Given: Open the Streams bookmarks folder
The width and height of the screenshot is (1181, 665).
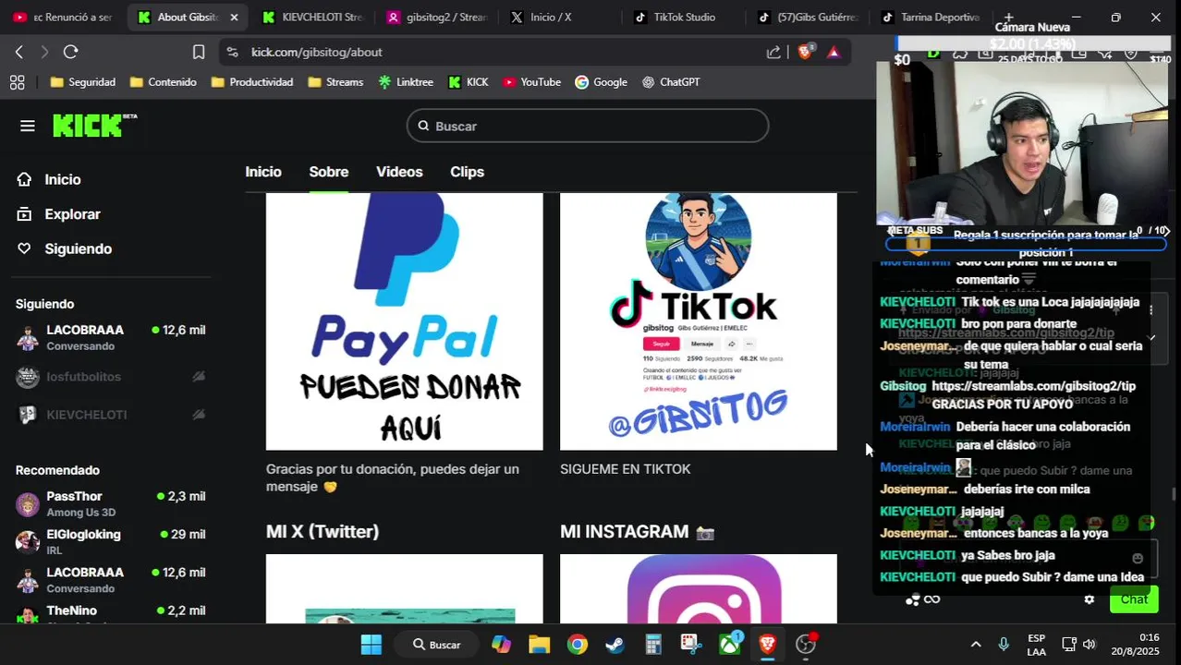Looking at the screenshot, I should [335, 82].
